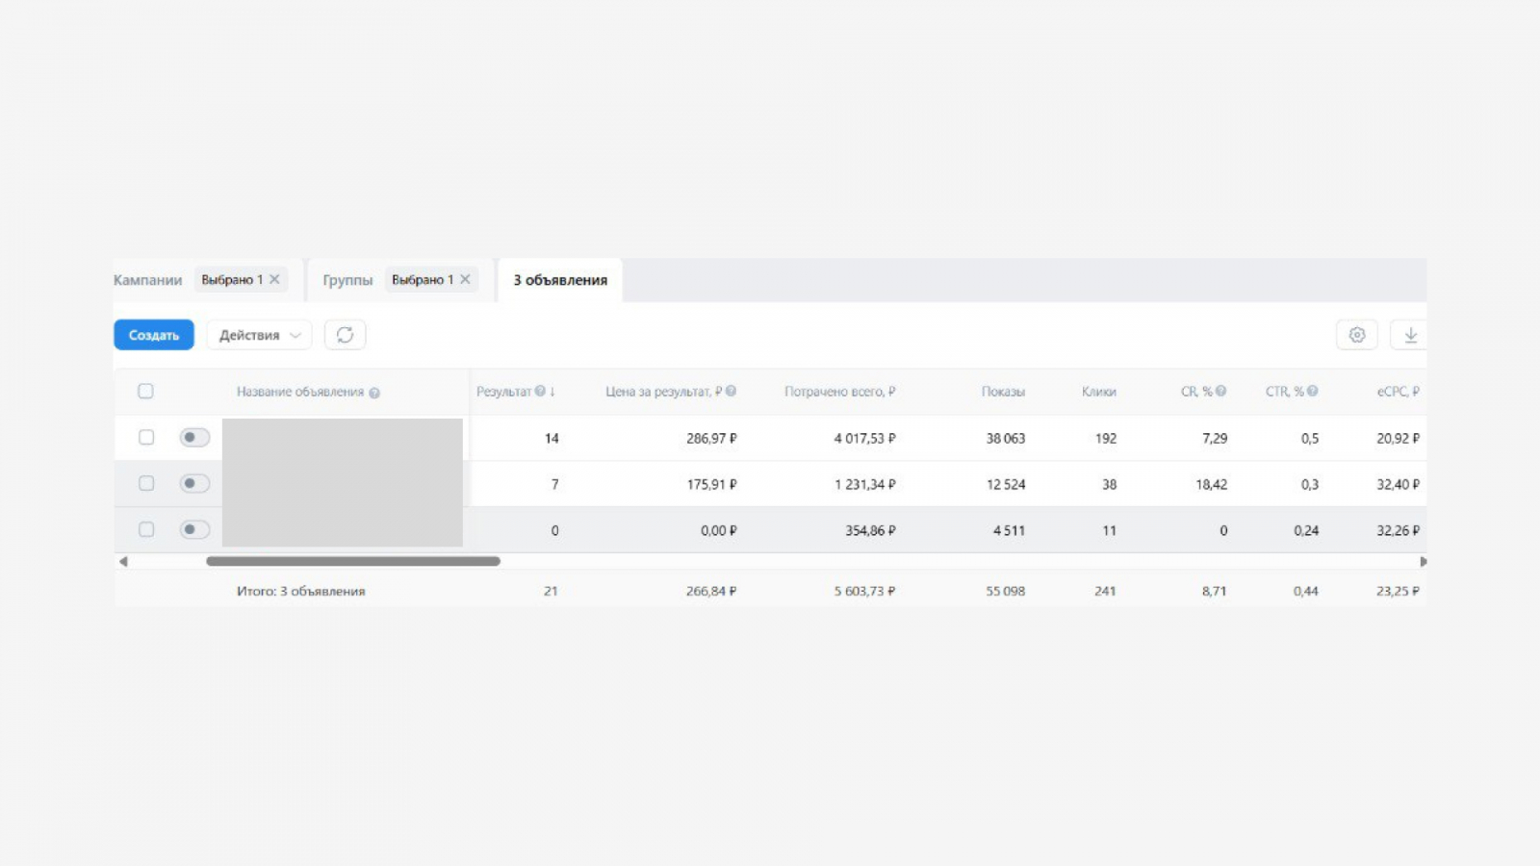Viewport: 1540px width, 866px height.
Task: Click the Название объявления column header
Action: coord(299,392)
